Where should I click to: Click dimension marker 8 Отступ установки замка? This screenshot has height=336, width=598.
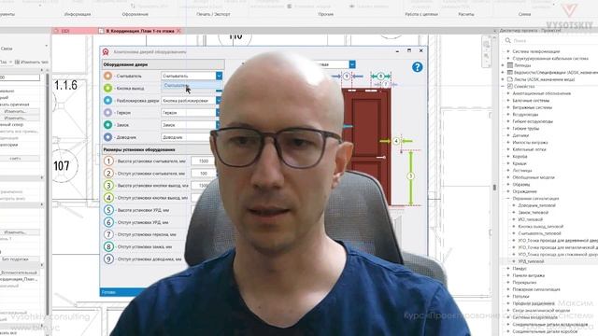(x=108, y=246)
